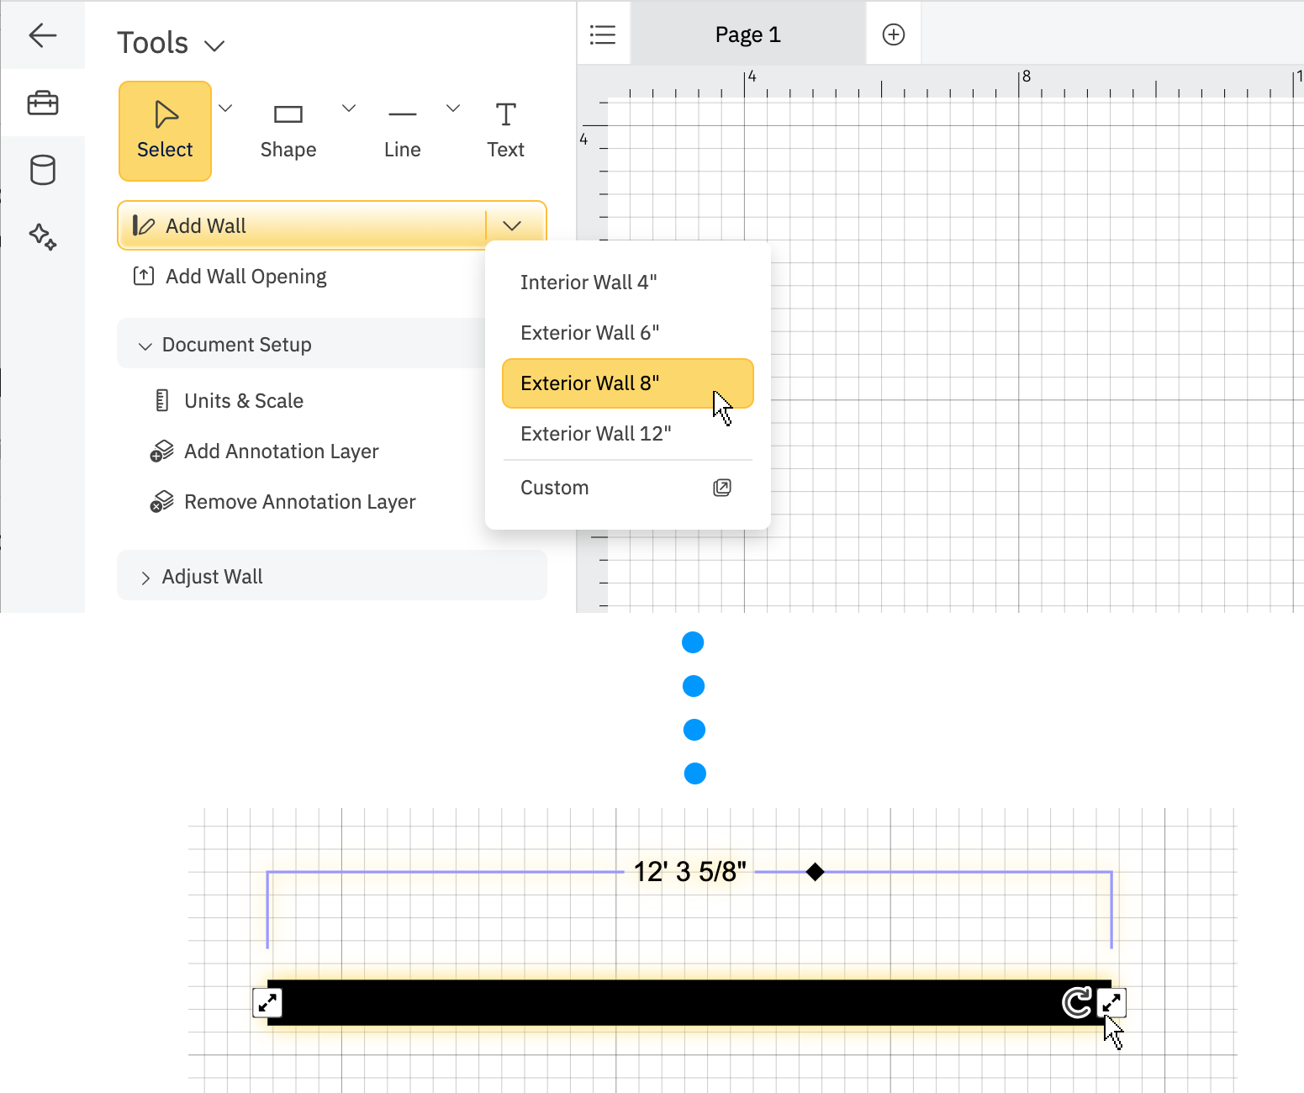The image size is (1304, 1093).
Task: Expand the Tools header dropdown
Action: 214,45
